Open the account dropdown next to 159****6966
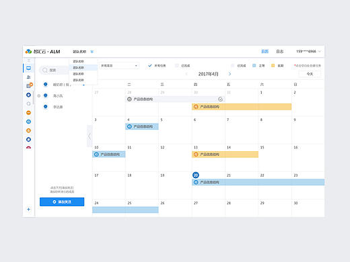 click(x=320, y=52)
